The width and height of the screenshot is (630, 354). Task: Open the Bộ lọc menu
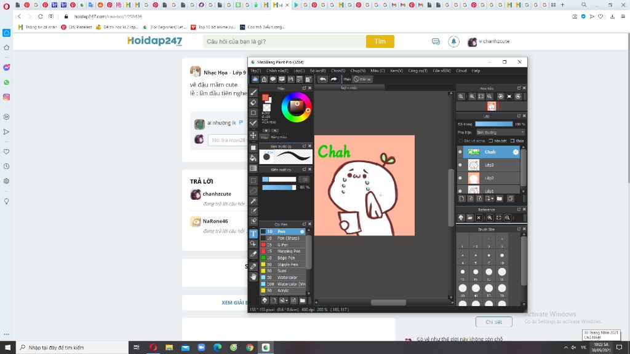317,71
